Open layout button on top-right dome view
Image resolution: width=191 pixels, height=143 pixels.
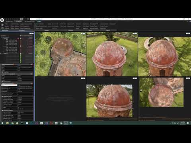pyautogui.click(x=188, y=33)
